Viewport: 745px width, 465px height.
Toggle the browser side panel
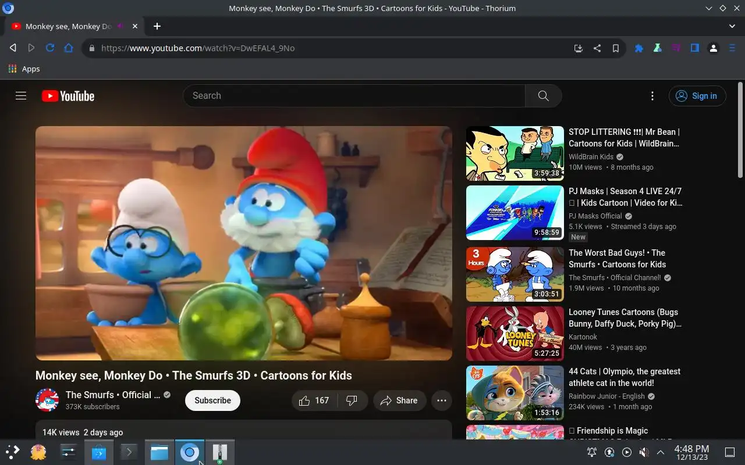coord(695,48)
